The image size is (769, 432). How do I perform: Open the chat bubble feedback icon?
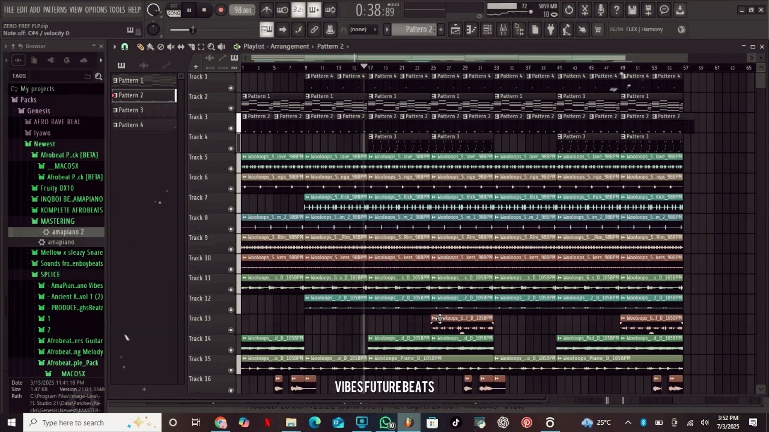pos(664,10)
